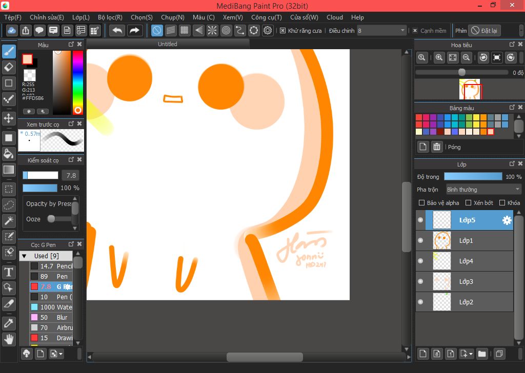Click the Undo arrow in toolbar
Screen dimensions: 525x373
(117, 31)
